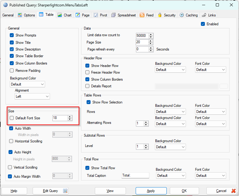
Task: Click the globe icon in title bar
Action: pyautogui.click(x=5, y=5)
